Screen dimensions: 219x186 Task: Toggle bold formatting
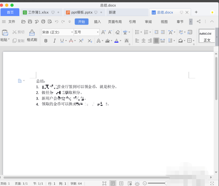pyautogui.click(x=46, y=41)
